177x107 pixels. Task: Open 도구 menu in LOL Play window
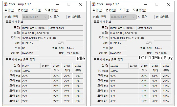pos(124,10)
